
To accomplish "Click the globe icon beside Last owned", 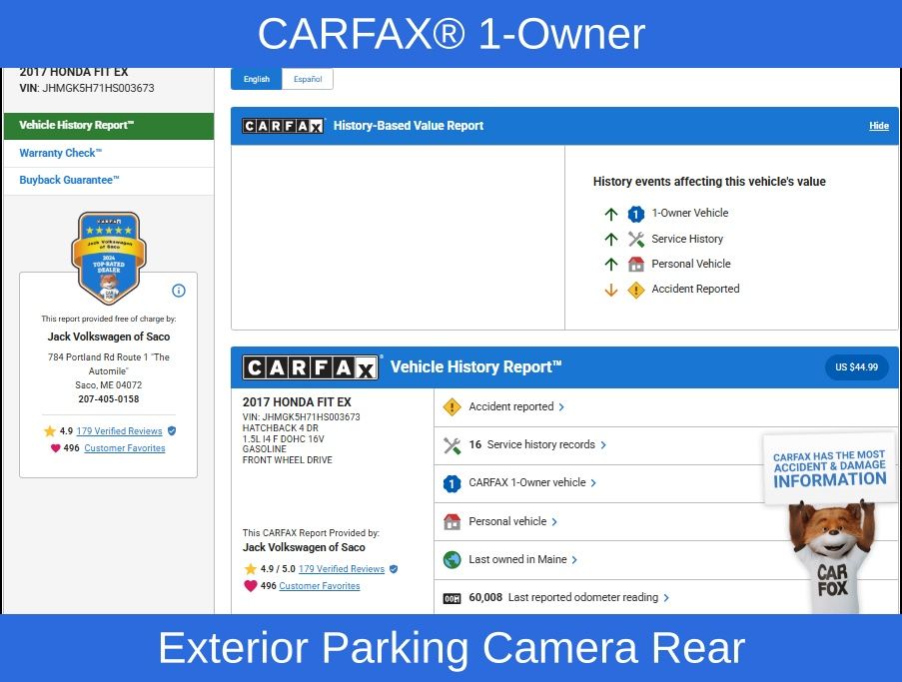I will tap(451, 560).
